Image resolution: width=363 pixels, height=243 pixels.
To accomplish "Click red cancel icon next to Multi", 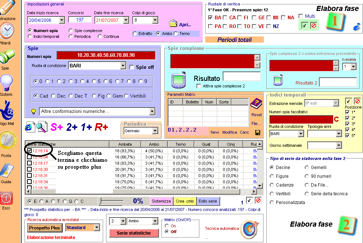I will click(313, 26).
